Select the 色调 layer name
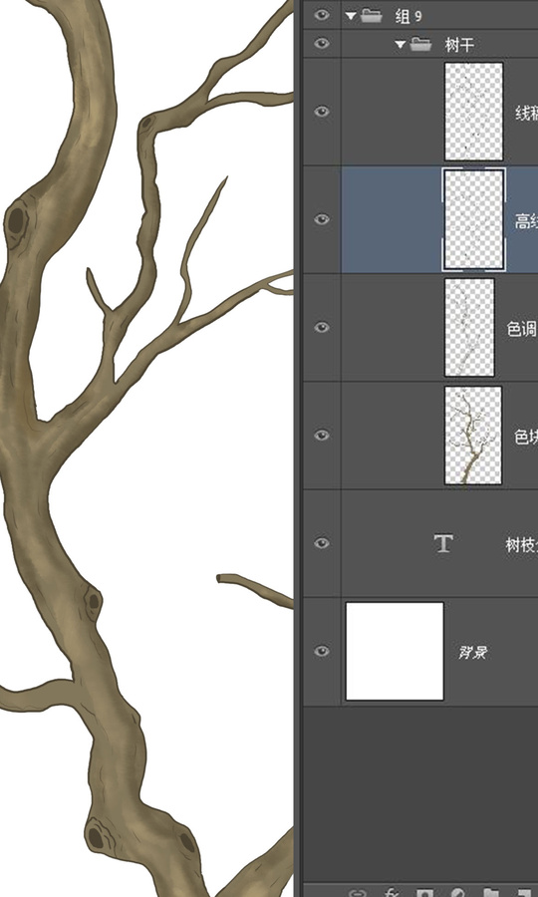The image size is (538, 897). pos(522,328)
